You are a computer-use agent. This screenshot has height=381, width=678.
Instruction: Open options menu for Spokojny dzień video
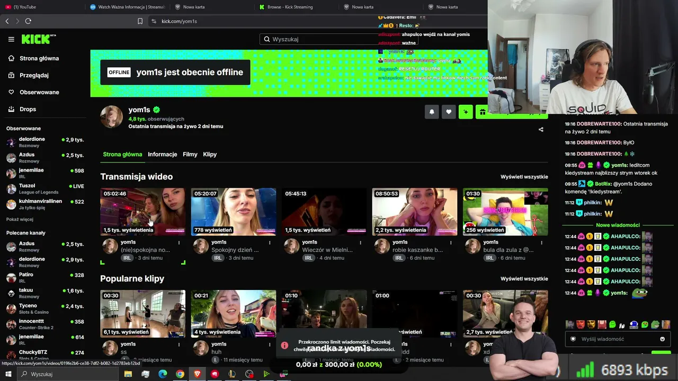pyautogui.click(x=270, y=243)
